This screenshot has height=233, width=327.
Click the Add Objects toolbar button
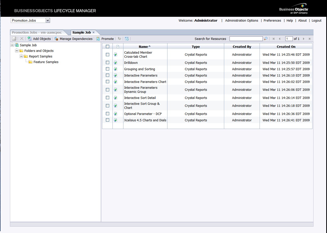coord(39,39)
